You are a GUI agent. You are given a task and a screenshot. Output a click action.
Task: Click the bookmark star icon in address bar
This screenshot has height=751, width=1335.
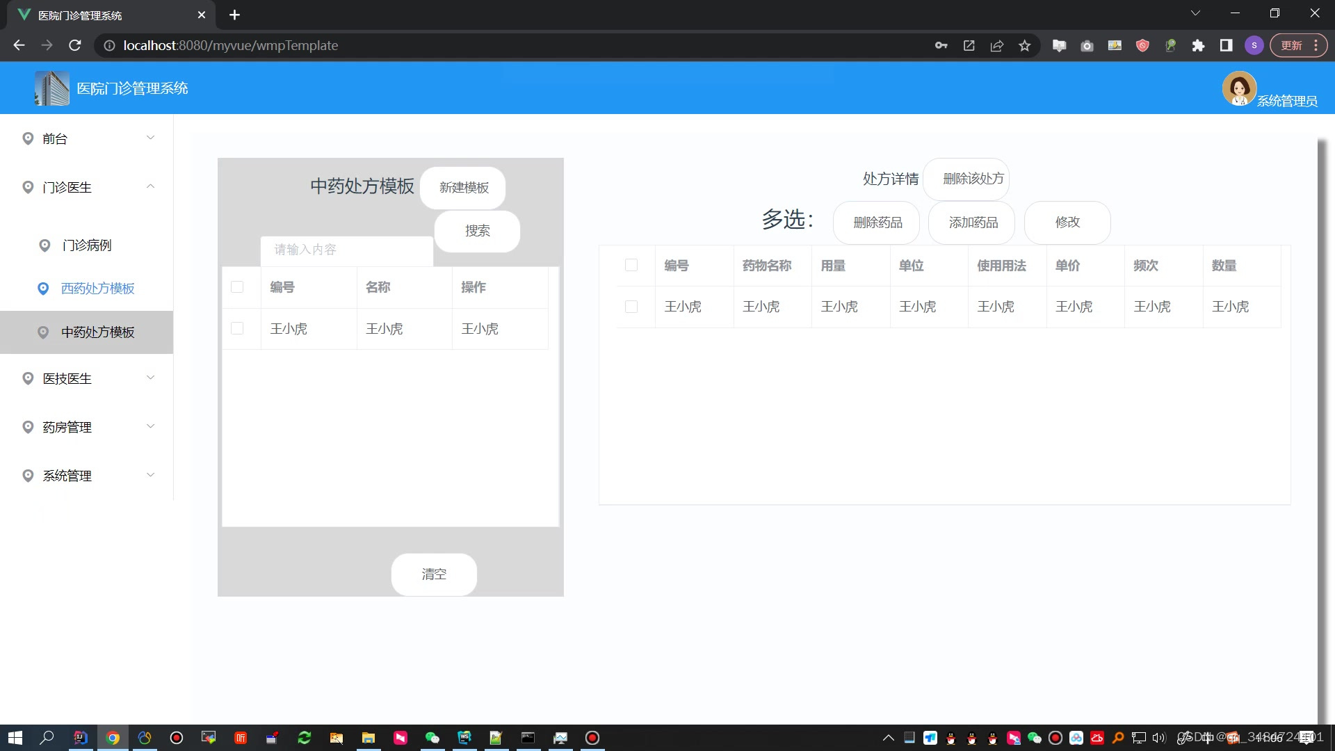click(1024, 46)
